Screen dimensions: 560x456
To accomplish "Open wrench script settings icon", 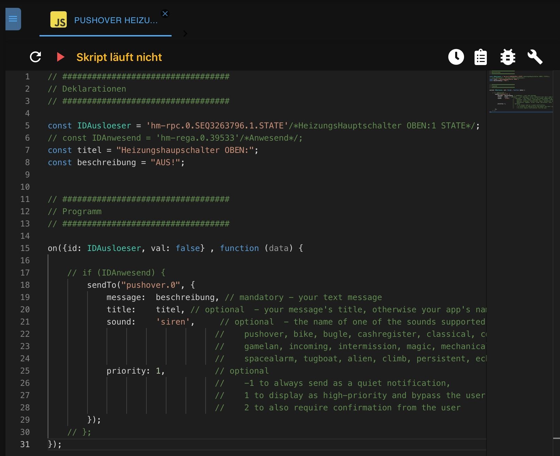I will point(535,57).
